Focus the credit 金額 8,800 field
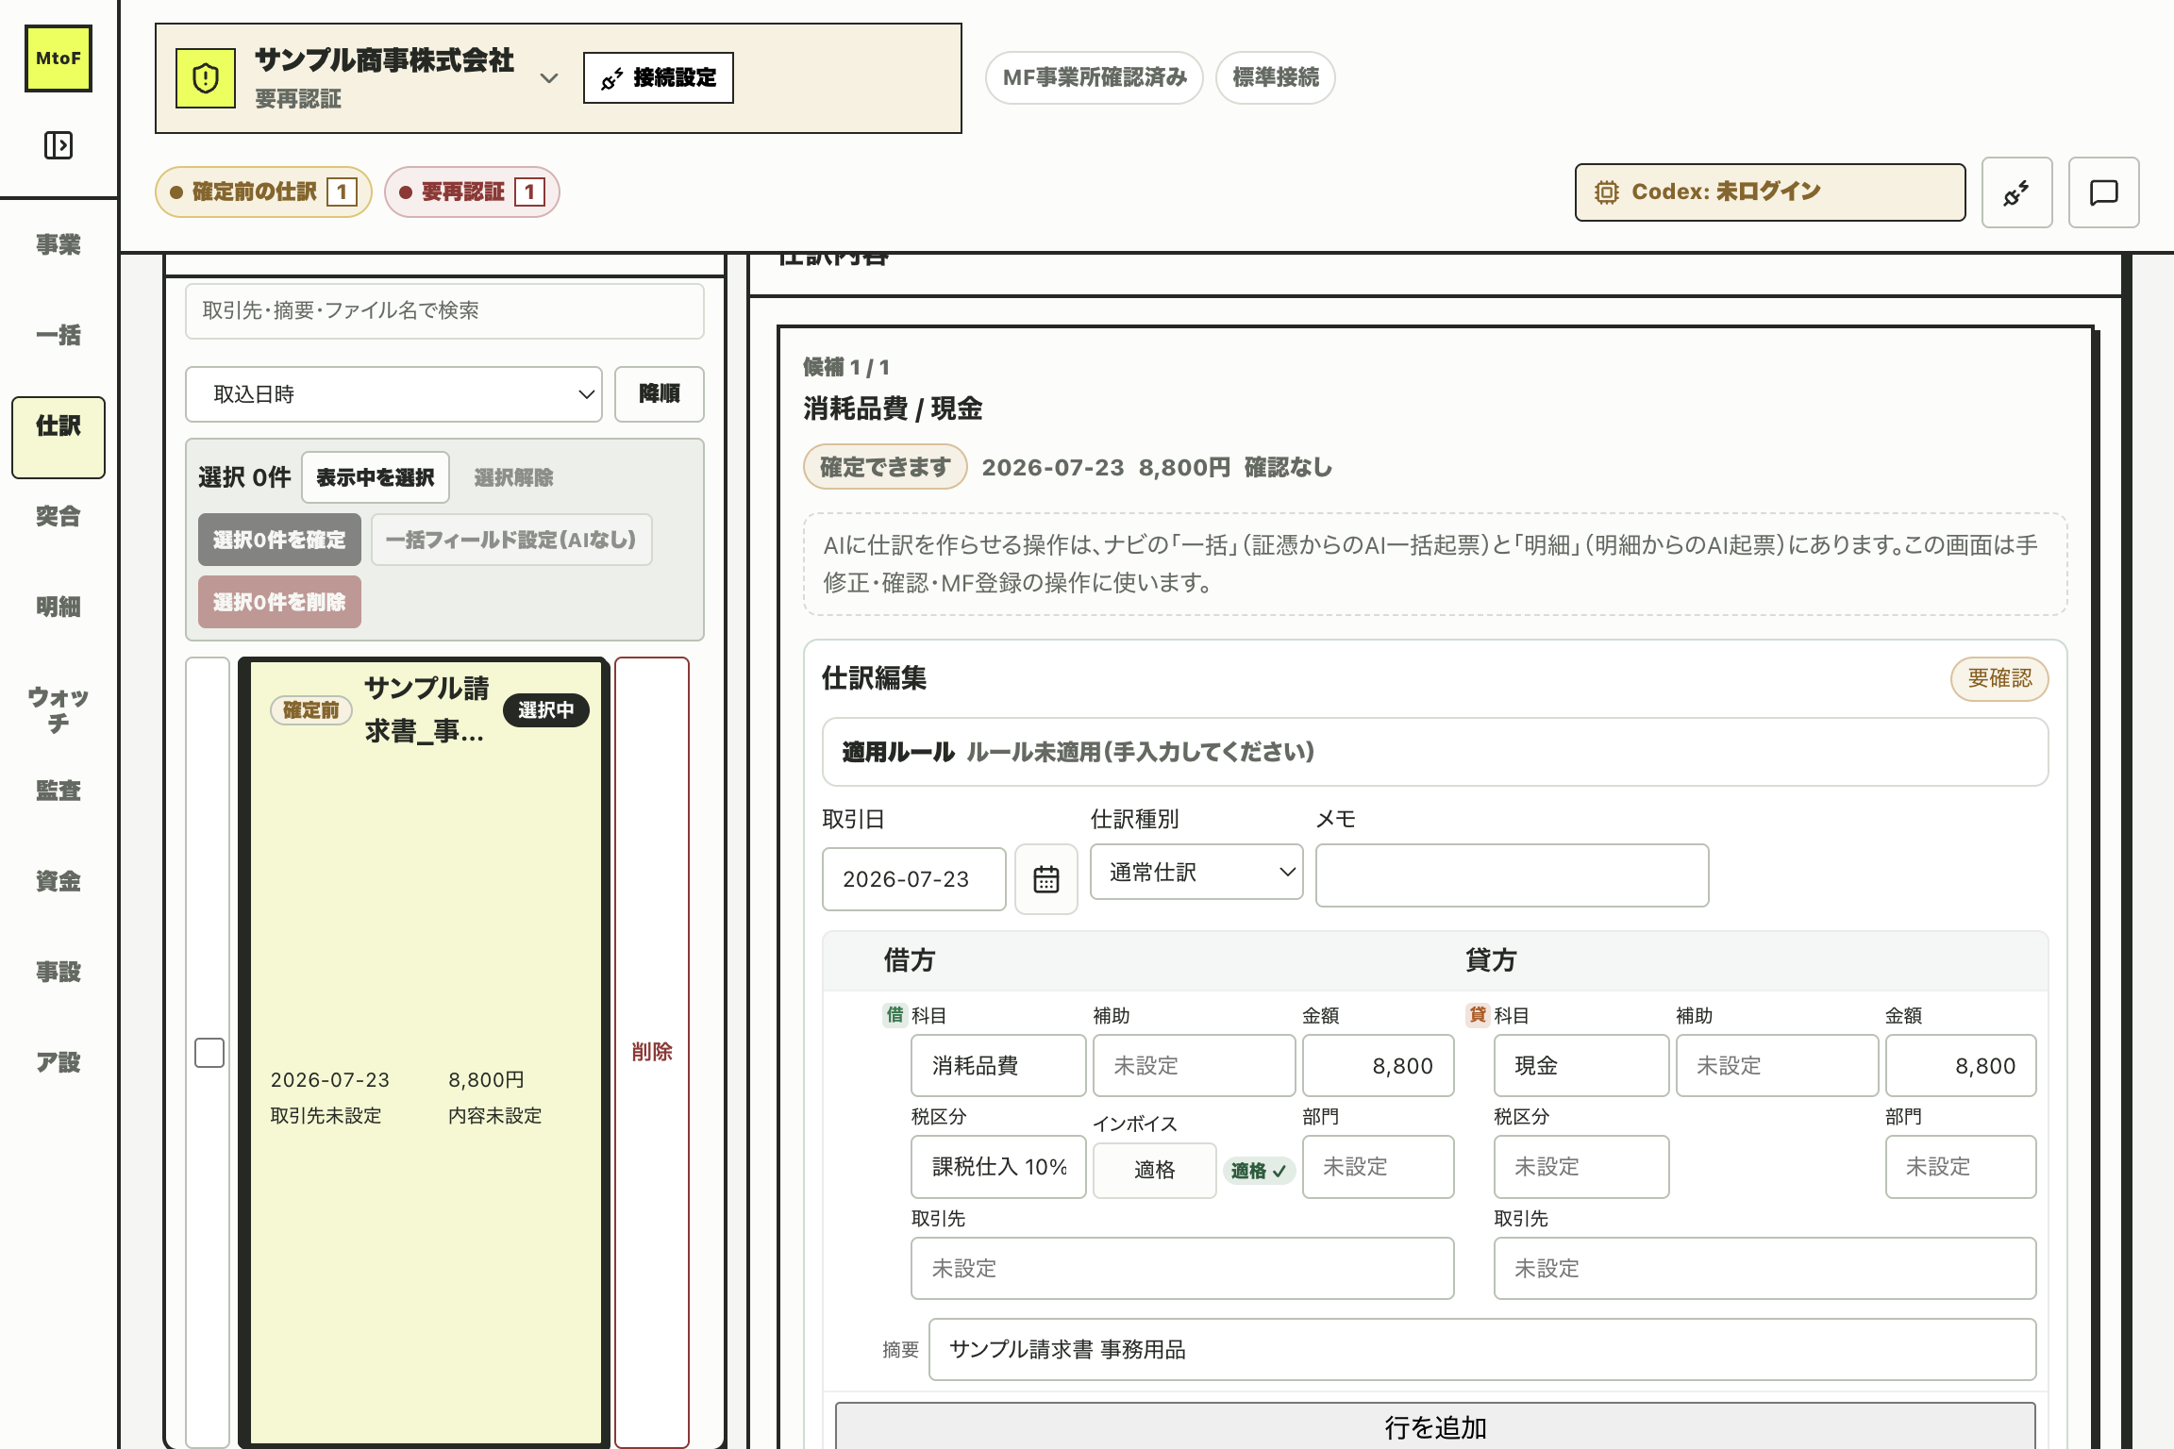2174x1449 pixels. click(x=1961, y=1066)
